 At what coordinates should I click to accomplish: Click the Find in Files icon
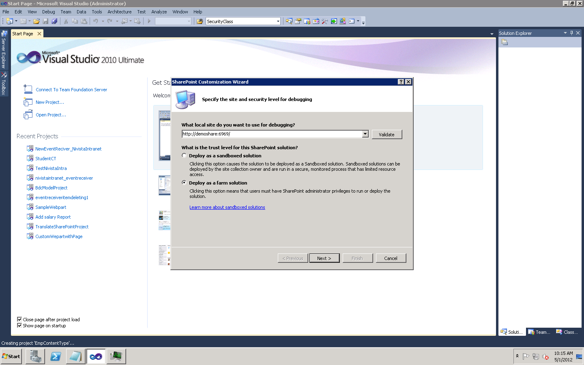click(x=200, y=21)
